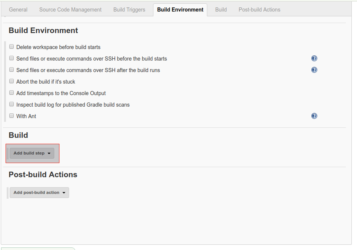This screenshot has height=250, width=357.
Task: Click the Post-build Actions section heading
Action: (x=43, y=175)
